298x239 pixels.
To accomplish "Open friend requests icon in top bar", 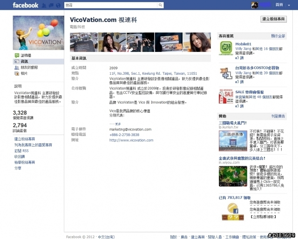I will 44,5.
